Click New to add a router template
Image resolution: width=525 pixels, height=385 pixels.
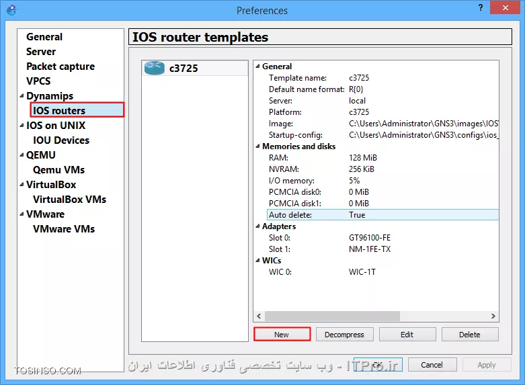tap(282, 334)
